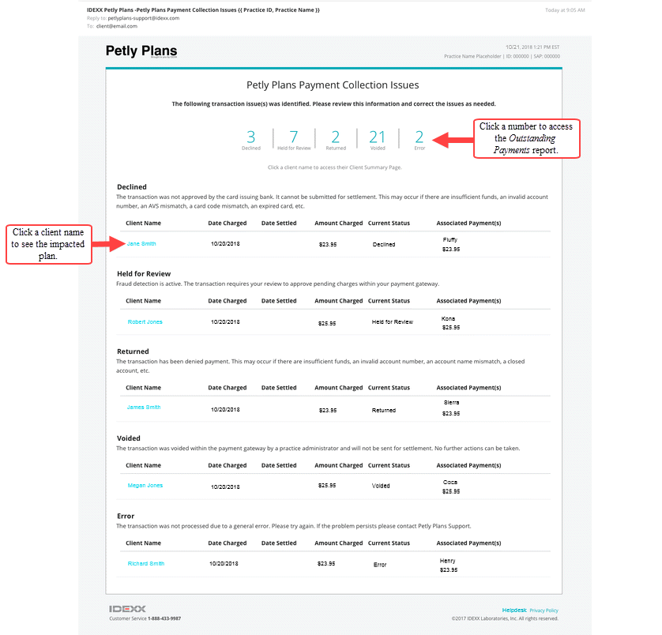Open James Smith client summary link
This screenshot has height=635, width=662.
tap(144, 407)
